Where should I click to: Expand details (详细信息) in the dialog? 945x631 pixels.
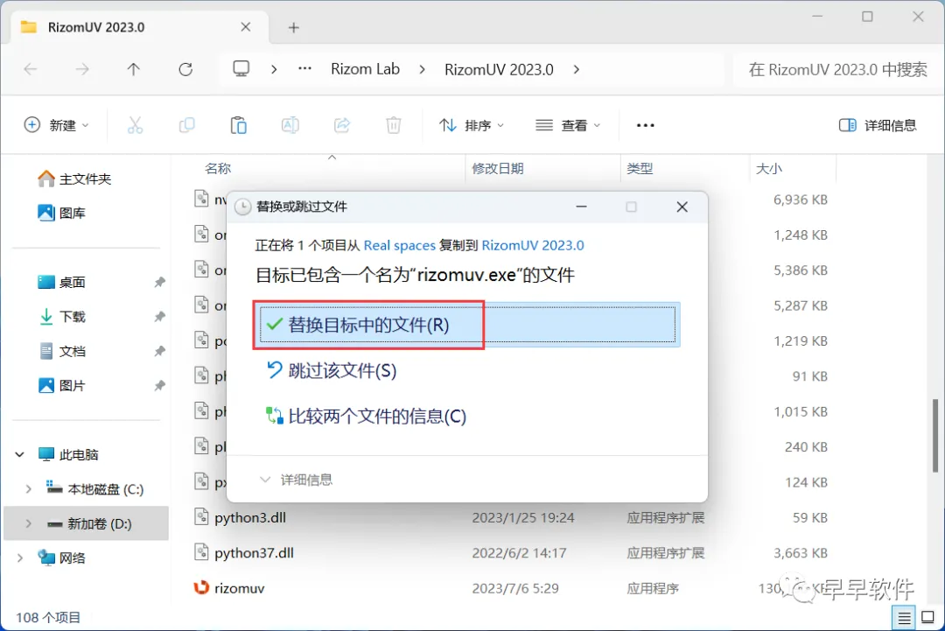(297, 480)
